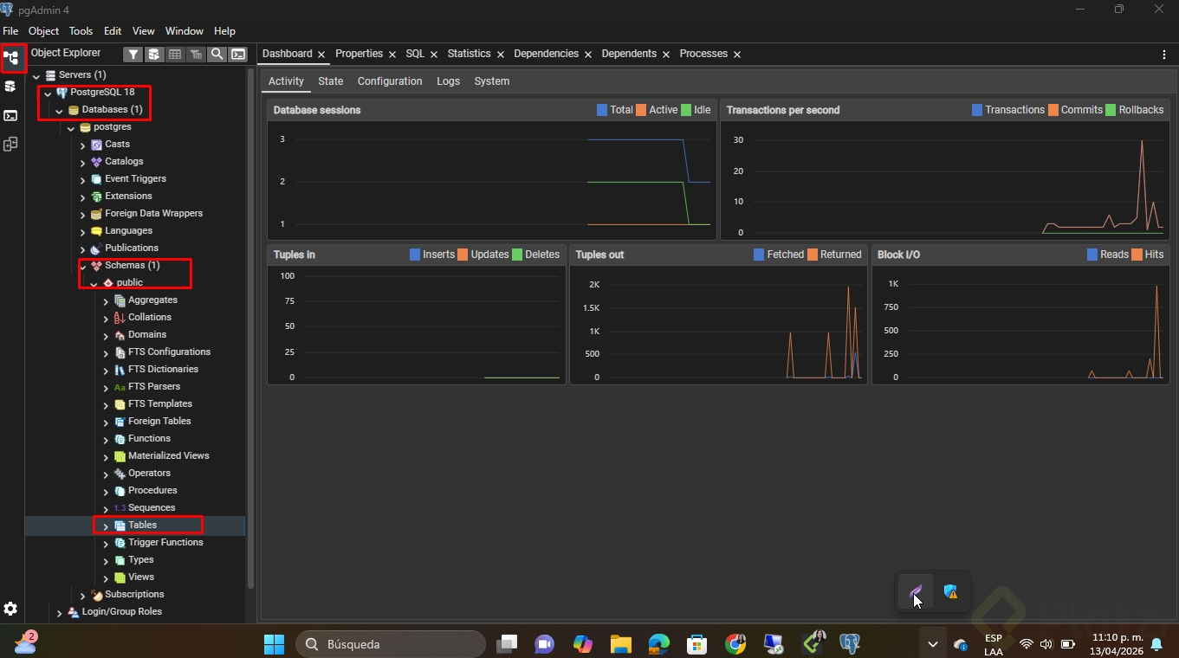1179x658 pixels.
Task: Collapse the Servers tree node
Action: coord(36,76)
